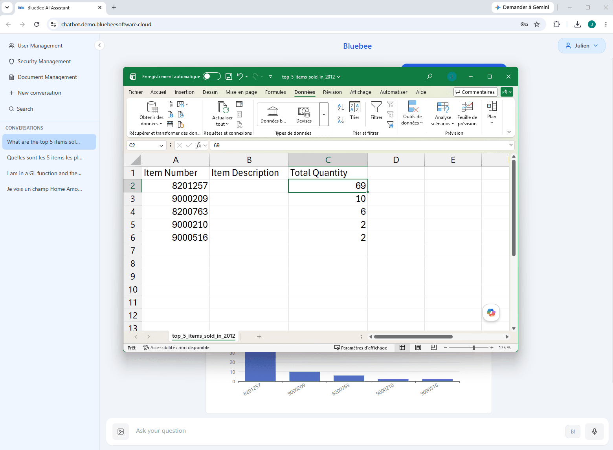Bookmark this page with the star icon
Image resolution: width=613 pixels, height=450 pixels.
tap(537, 24)
